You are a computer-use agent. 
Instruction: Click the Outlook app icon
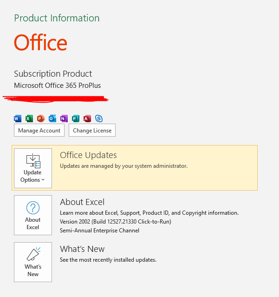coord(52,119)
